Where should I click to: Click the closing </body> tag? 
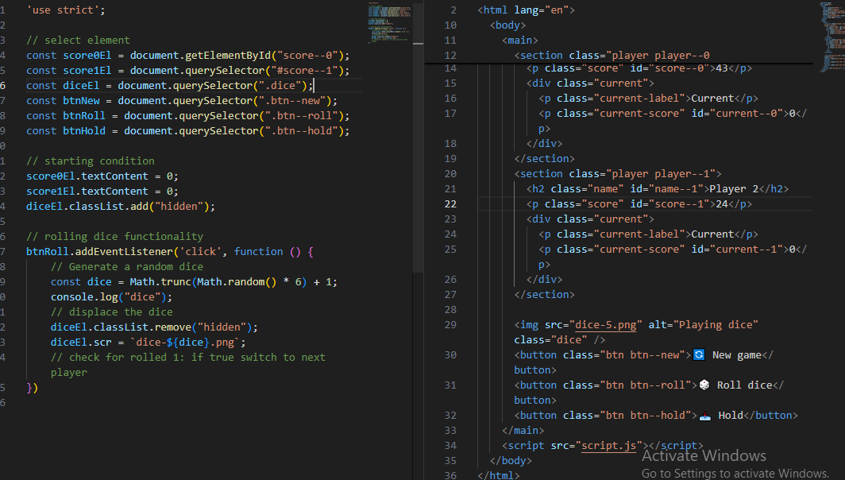[511, 461]
